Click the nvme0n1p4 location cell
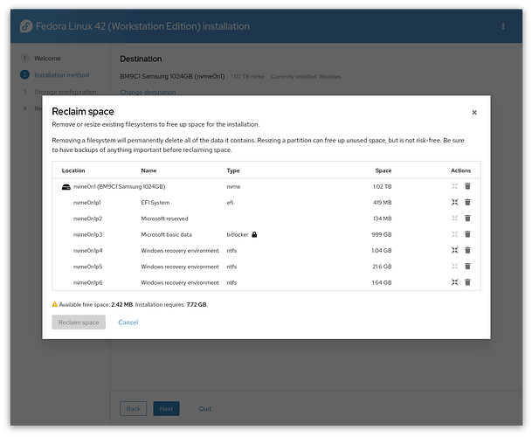Screen dimensions: 532x437 [88, 251]
